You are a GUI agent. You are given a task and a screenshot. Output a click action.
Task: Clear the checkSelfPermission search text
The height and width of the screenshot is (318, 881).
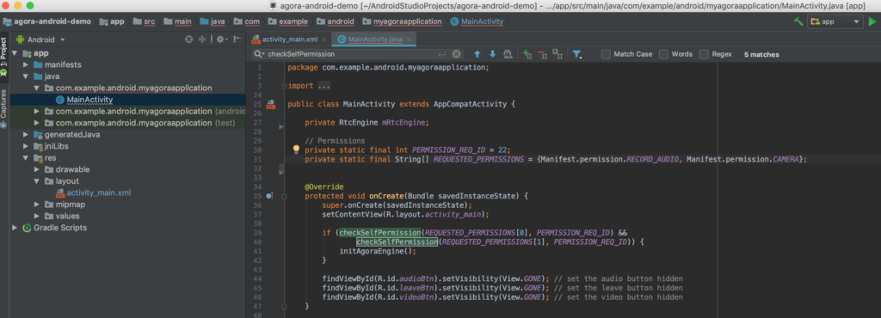tap(456, 54)
